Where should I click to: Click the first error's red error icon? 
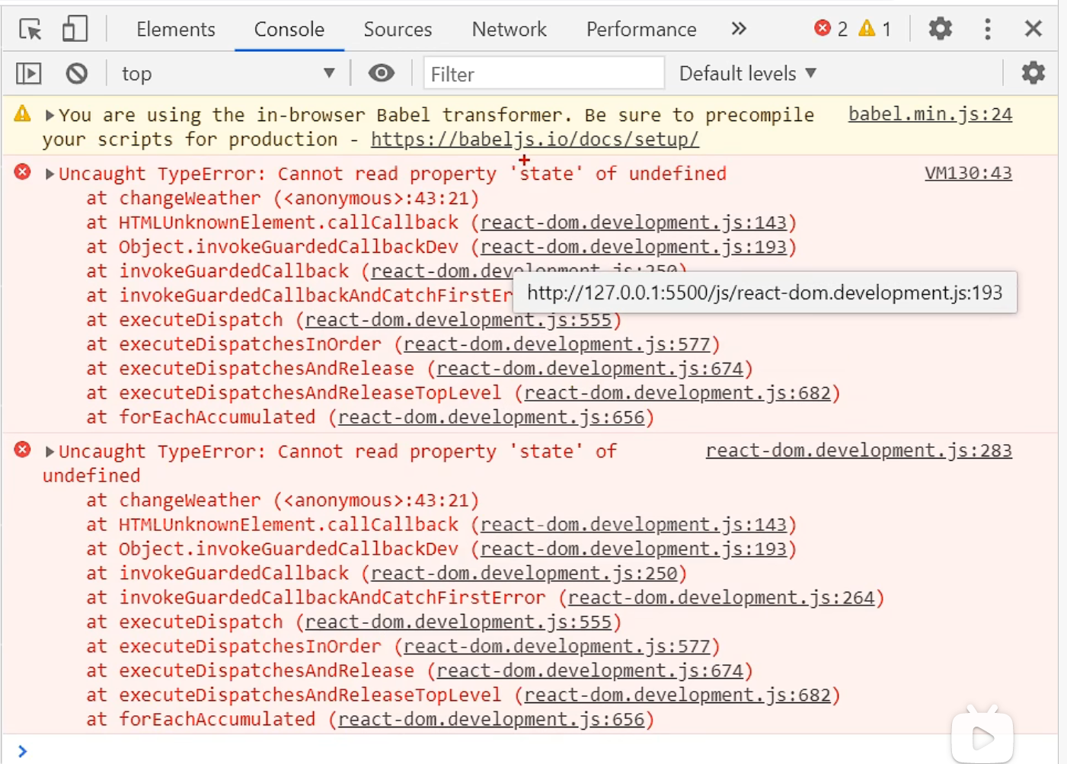23,172
